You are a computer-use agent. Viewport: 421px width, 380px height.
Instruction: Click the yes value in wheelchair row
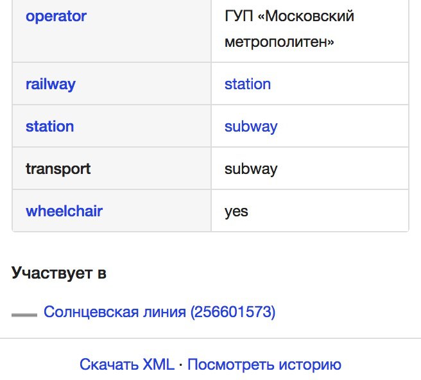236,212
